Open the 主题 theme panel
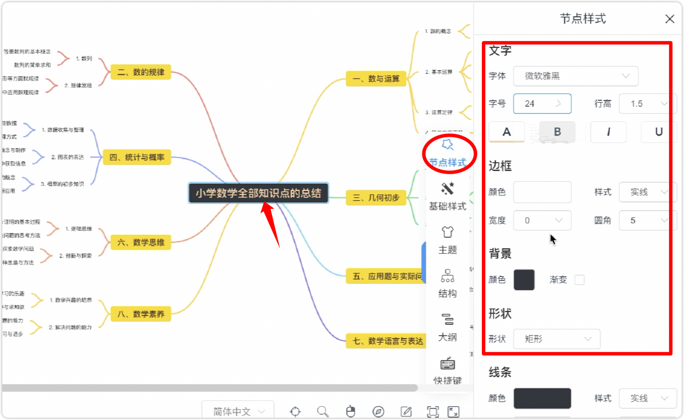Screen dimensions: 684x420 tap(448, 241)
